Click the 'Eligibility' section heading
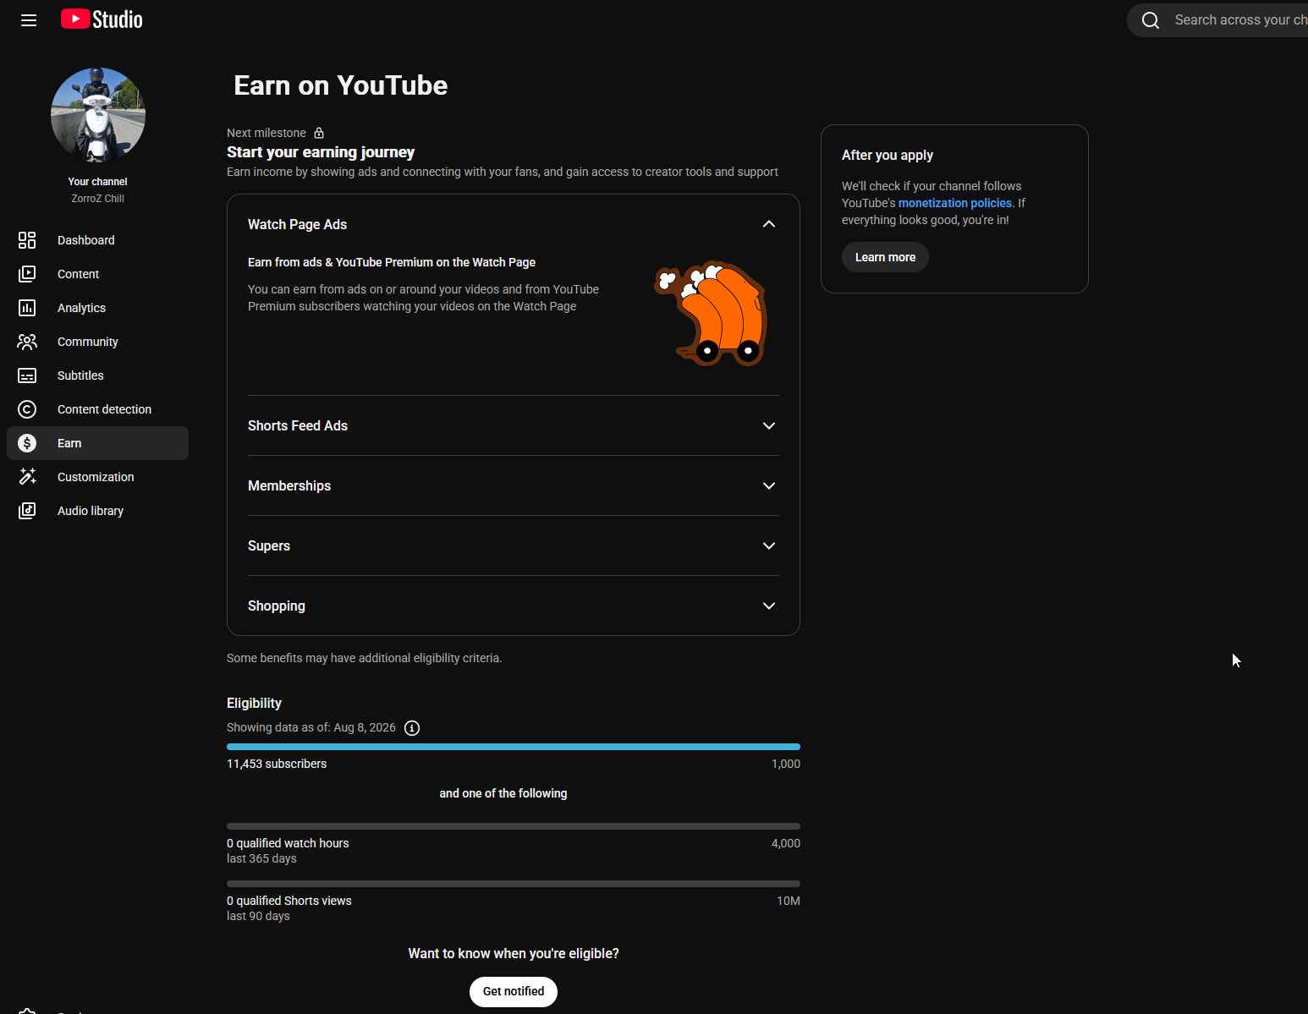This screenshot has height=1014, width=1308. 254,704
